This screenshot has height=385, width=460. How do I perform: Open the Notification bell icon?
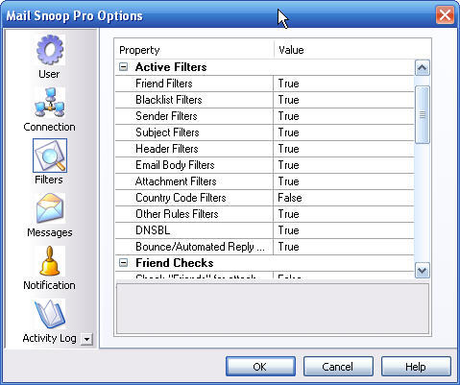point(50,261)
